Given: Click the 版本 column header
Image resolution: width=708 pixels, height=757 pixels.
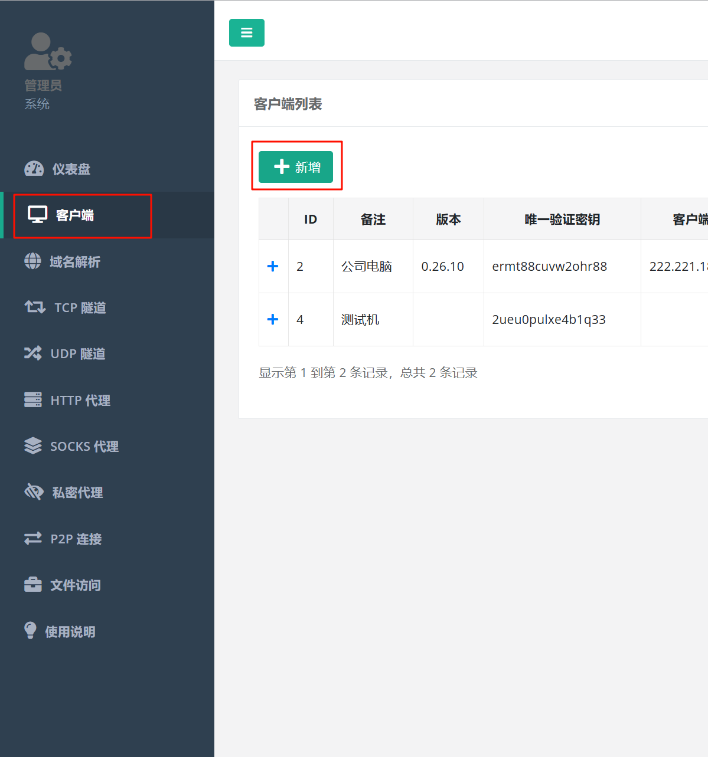Looking at the screenshot, I should [448, 219].
